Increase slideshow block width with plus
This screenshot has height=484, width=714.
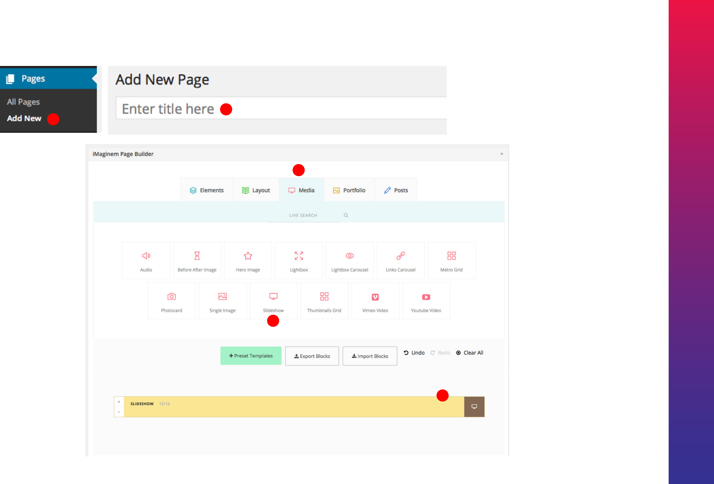click(x=119, y=402)
